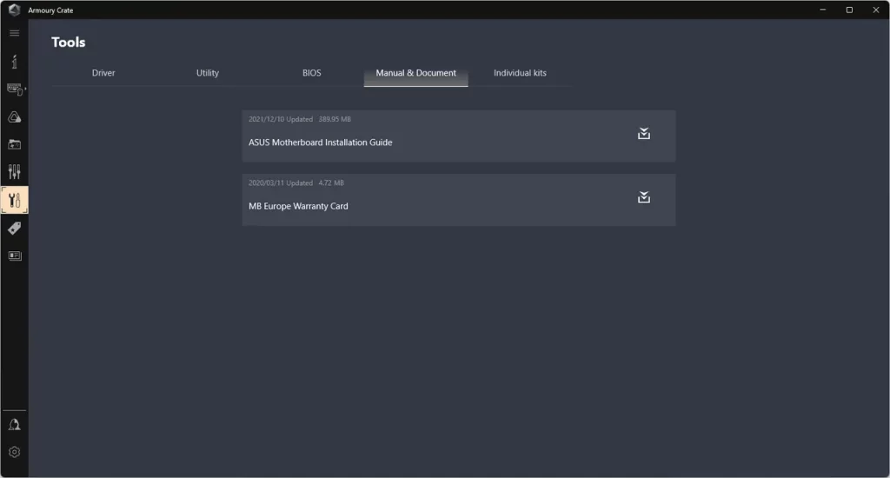Close the Armoury Crate window
The image size is (890, 478).
(x=876, y=10)
